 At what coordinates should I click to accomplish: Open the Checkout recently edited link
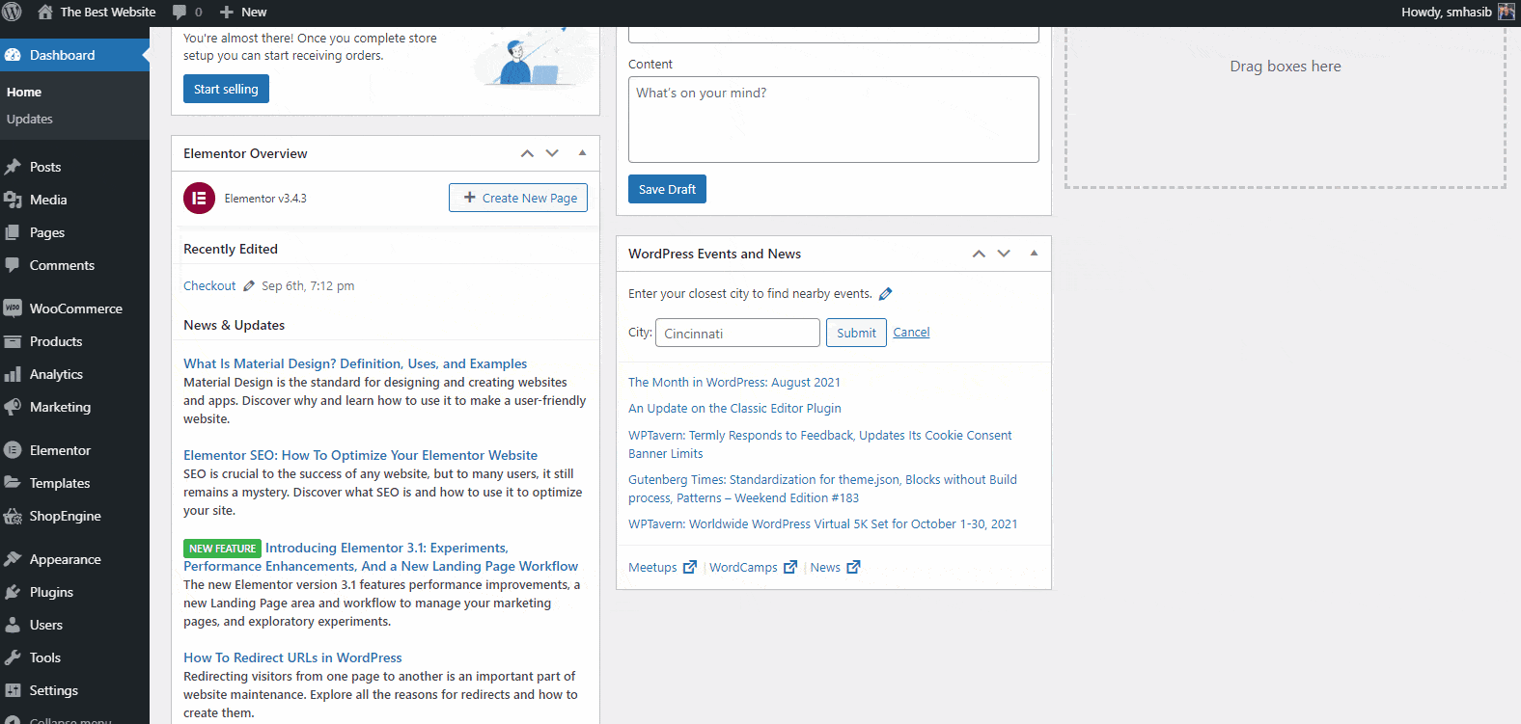[209, 286]
